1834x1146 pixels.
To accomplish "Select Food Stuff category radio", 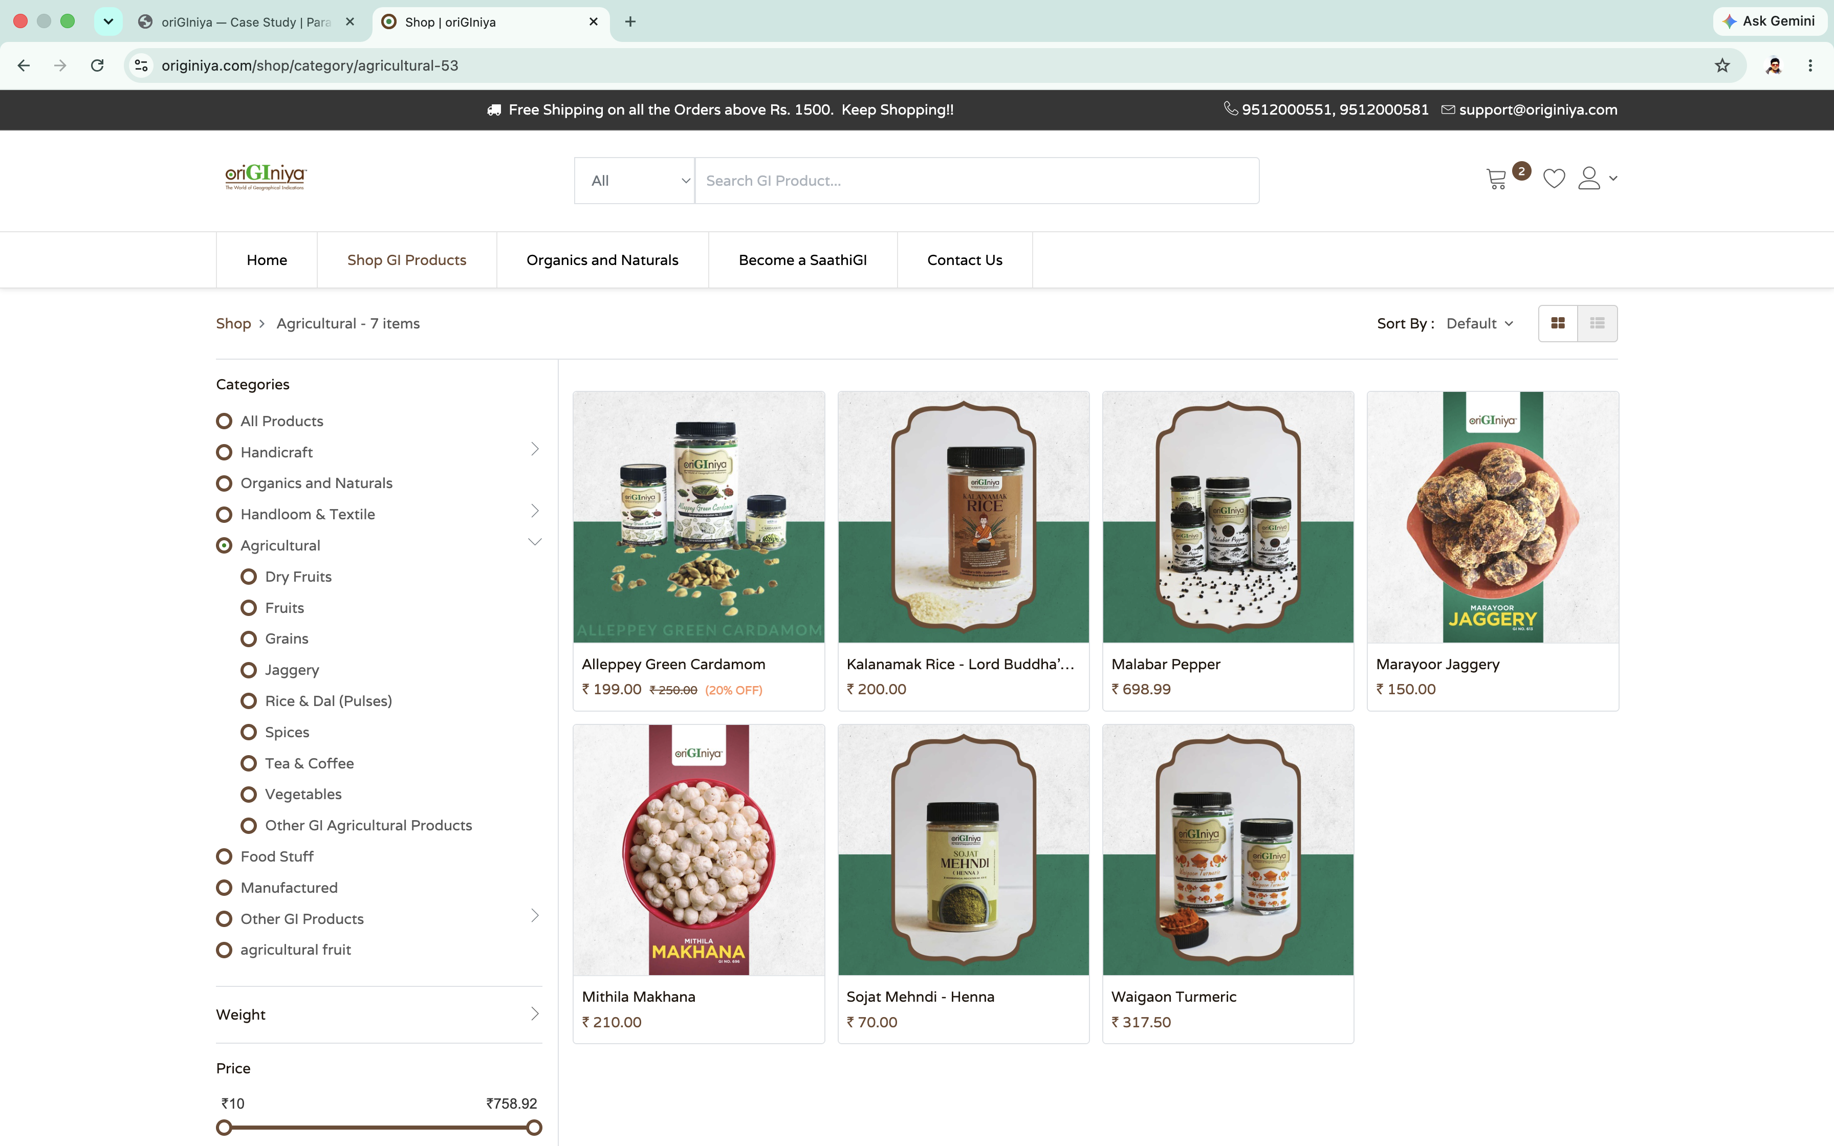I will (224, 856).
